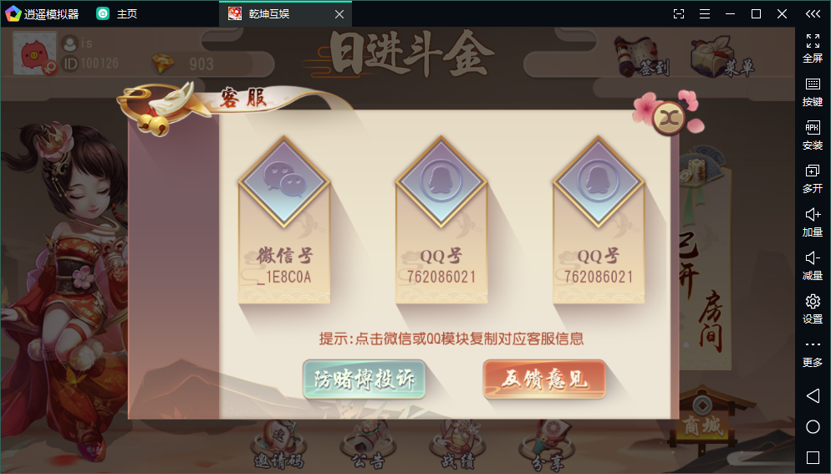Screen dimensions: 831x474
Task: Close the 客服 dialog with the flower X button
Action: point(669,117)
